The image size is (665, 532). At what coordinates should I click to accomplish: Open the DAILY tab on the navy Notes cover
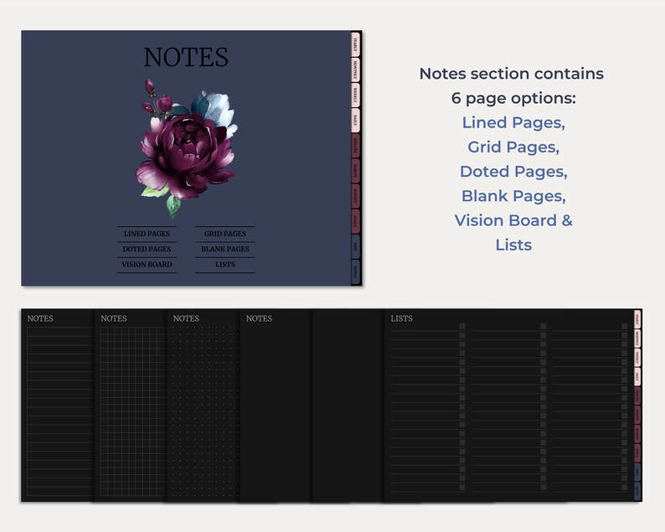click(x=355, y=120)
